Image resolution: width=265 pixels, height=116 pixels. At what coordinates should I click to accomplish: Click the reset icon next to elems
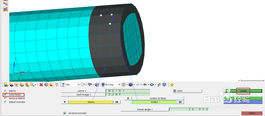117,102
